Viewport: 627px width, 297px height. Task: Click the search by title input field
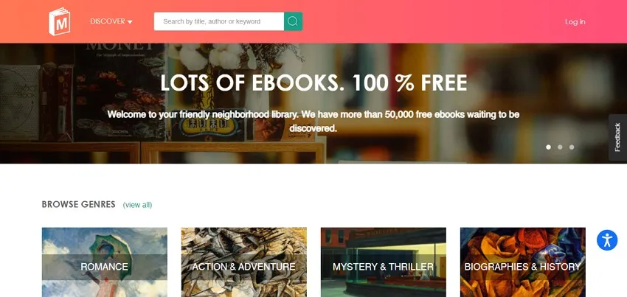[x=219, y=21]
